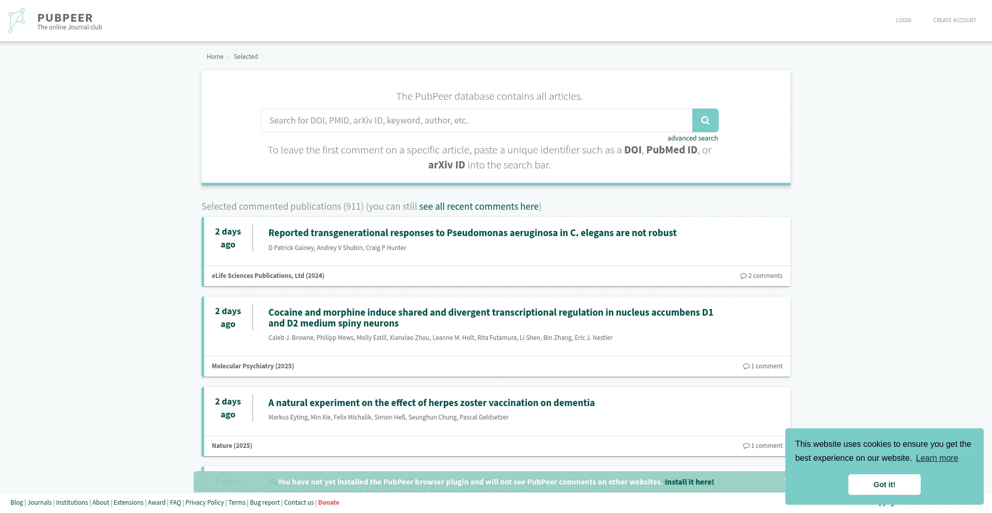Click inside the DOI search input field
The image size is (992, 513).
[475, 120]
